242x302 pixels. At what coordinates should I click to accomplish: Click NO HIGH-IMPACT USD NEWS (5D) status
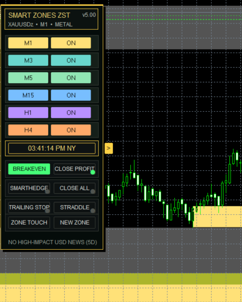[52, 242]
